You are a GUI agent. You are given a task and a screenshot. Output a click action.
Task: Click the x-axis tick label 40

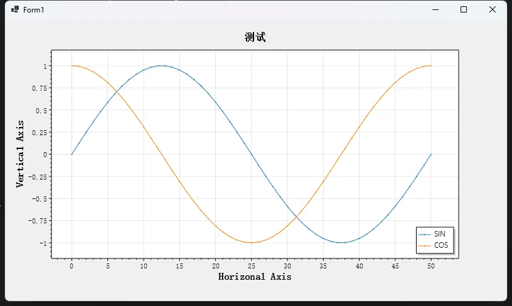coord(359,266)
